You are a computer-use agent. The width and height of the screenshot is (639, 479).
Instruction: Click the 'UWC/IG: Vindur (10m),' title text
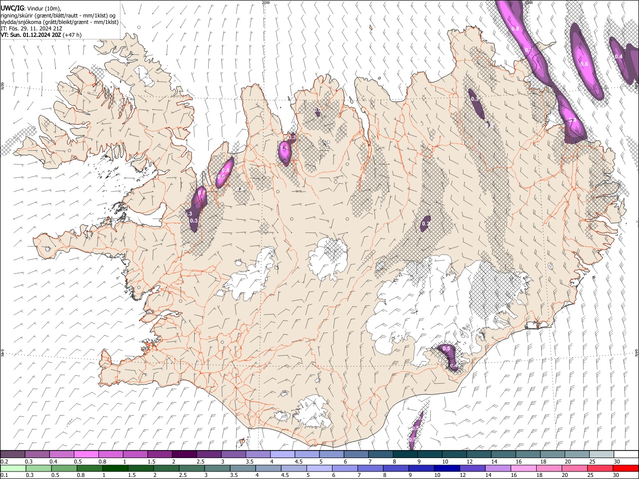31,8
